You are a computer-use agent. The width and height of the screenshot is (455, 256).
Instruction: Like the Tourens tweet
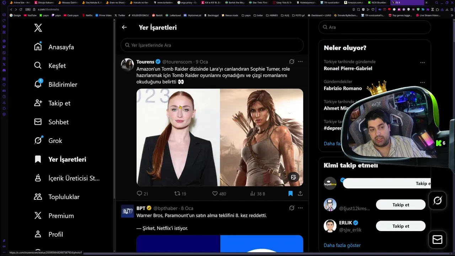[219, 193]
